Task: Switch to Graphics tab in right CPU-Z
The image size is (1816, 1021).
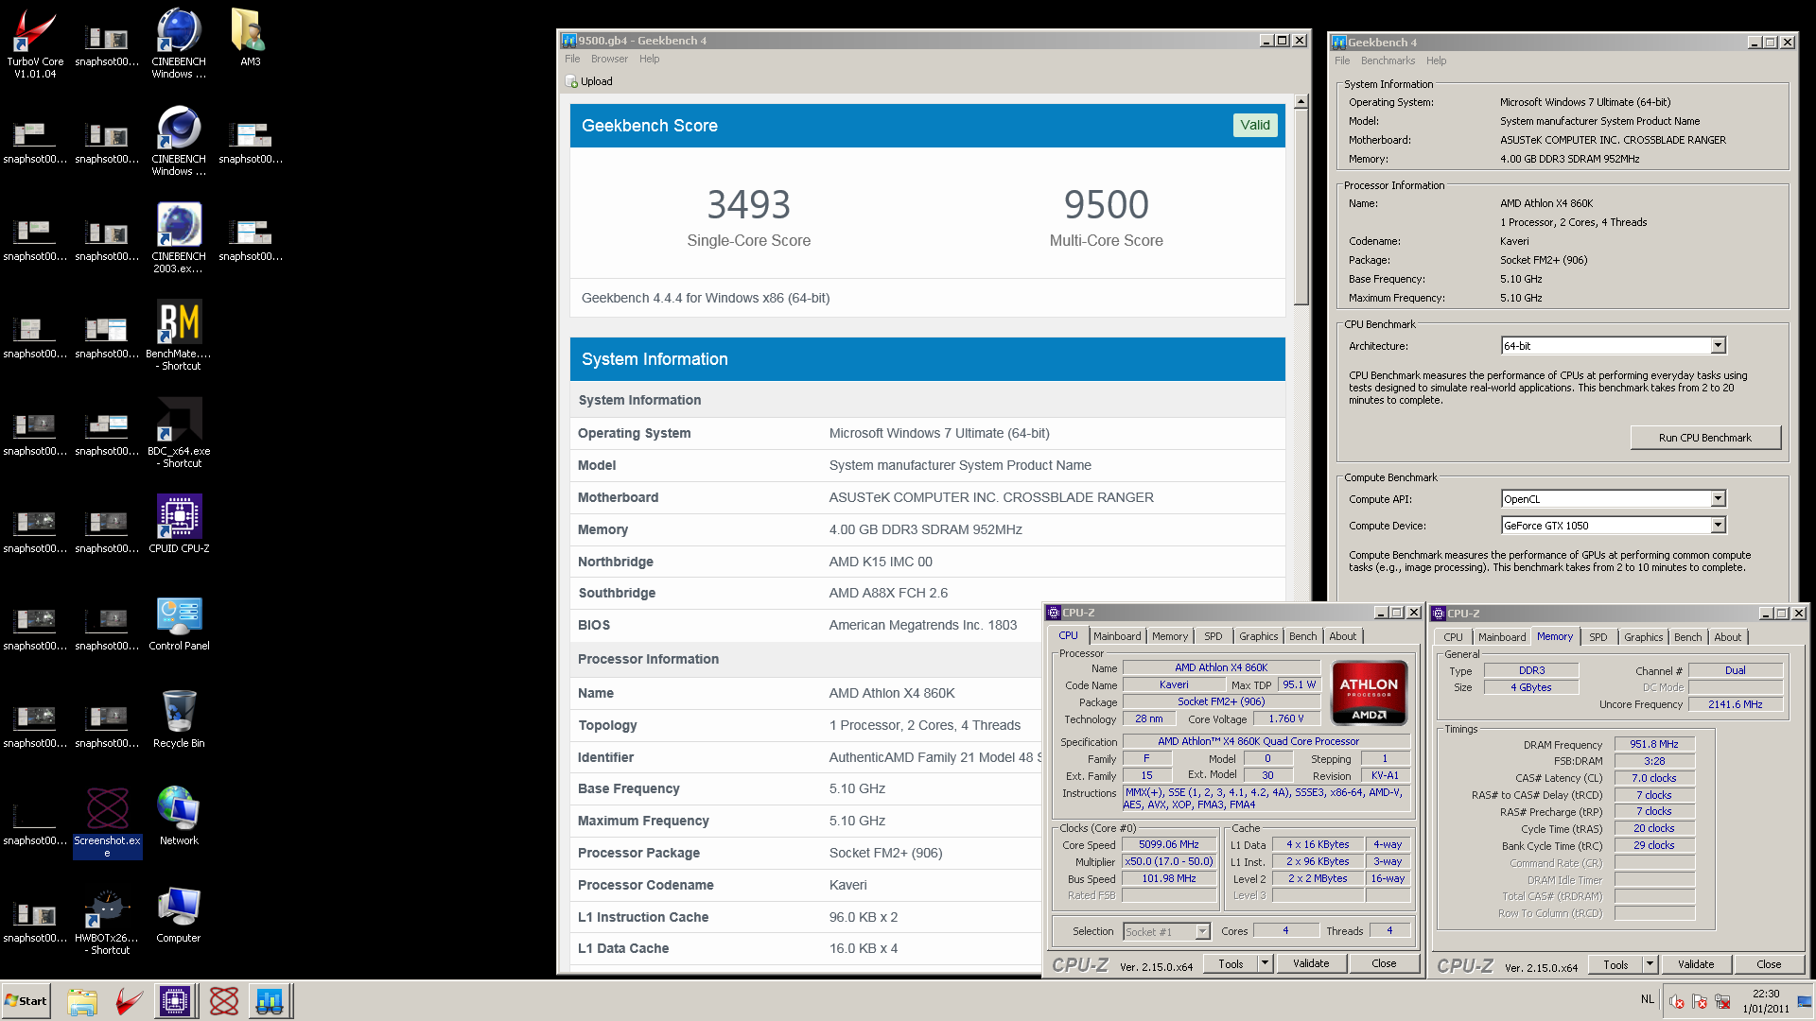Action: (1644, 637)
